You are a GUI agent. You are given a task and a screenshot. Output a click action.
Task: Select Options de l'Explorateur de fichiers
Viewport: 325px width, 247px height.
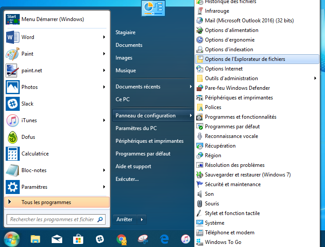[x=257, y=59]
